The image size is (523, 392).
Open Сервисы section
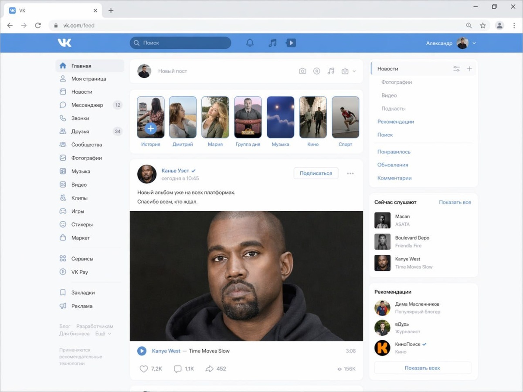[x=90, y=259]
